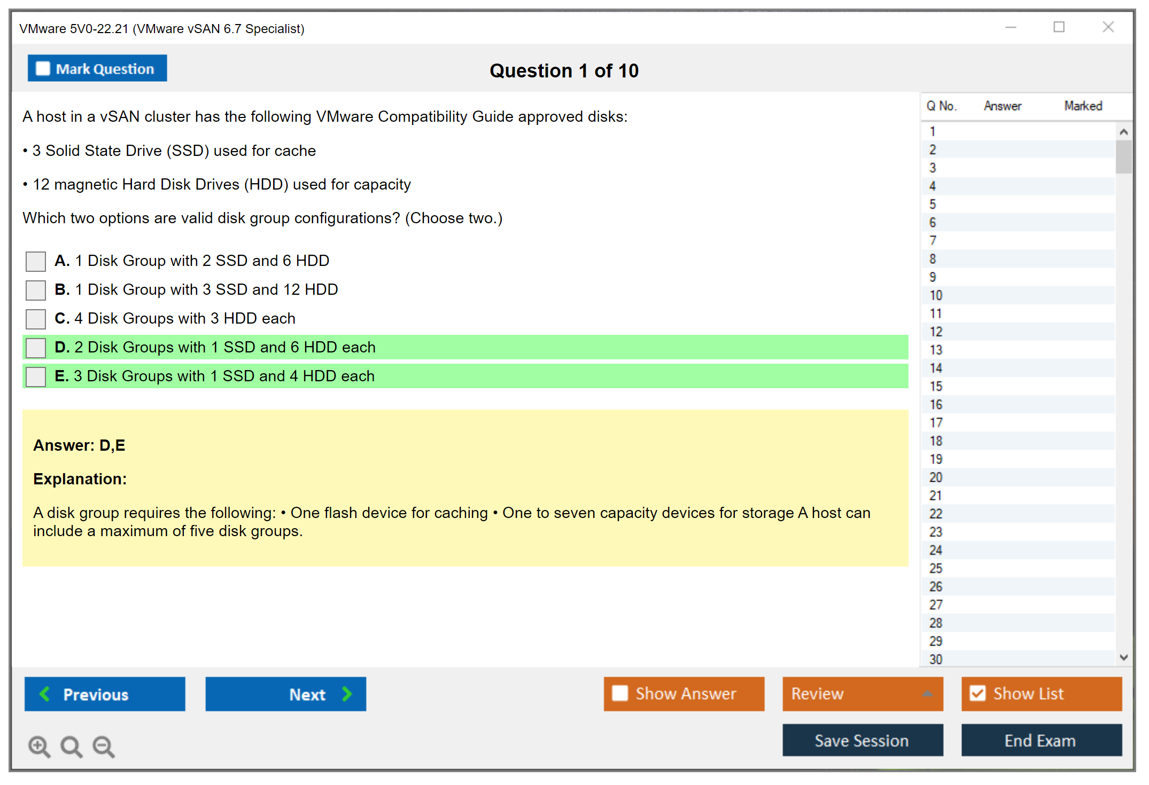Click the zoom in magnifier icon
1149x785 pixels.
coord(39,746)
